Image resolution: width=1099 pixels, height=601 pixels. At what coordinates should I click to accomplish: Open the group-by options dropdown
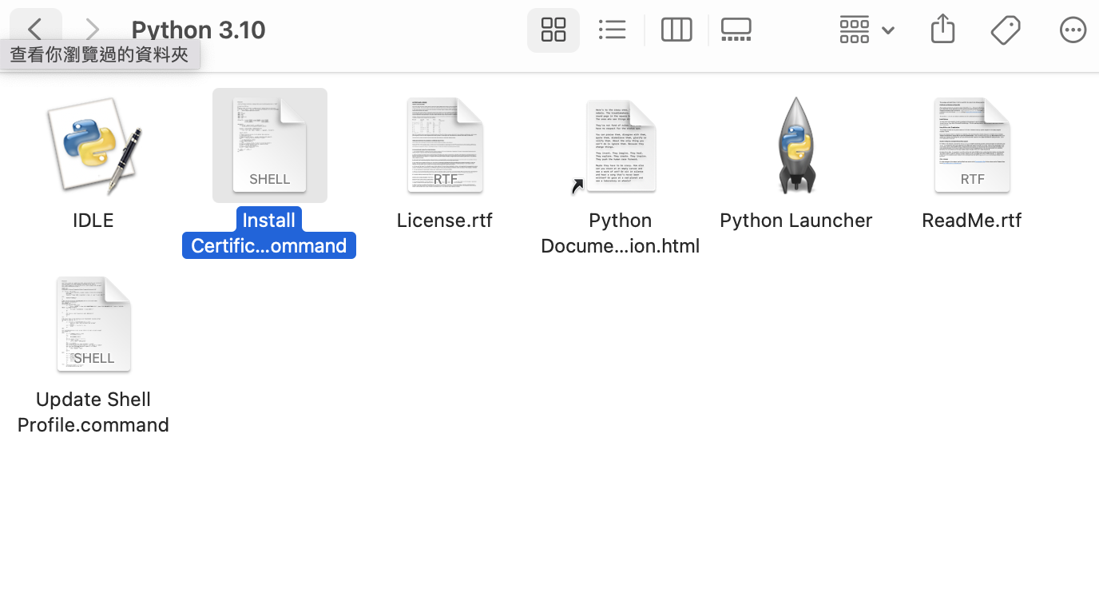coord(867,30)
